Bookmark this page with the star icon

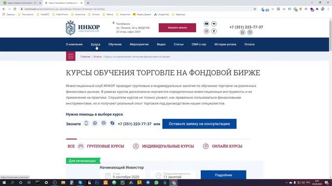(x=255, y=9)
